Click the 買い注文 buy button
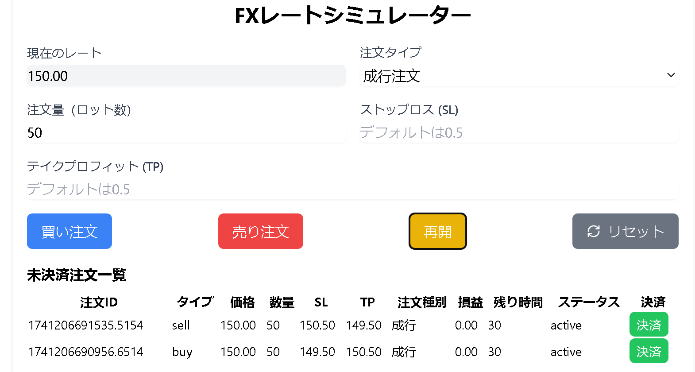Viewport: 695px width, 372px height. (x=69, y=231)
